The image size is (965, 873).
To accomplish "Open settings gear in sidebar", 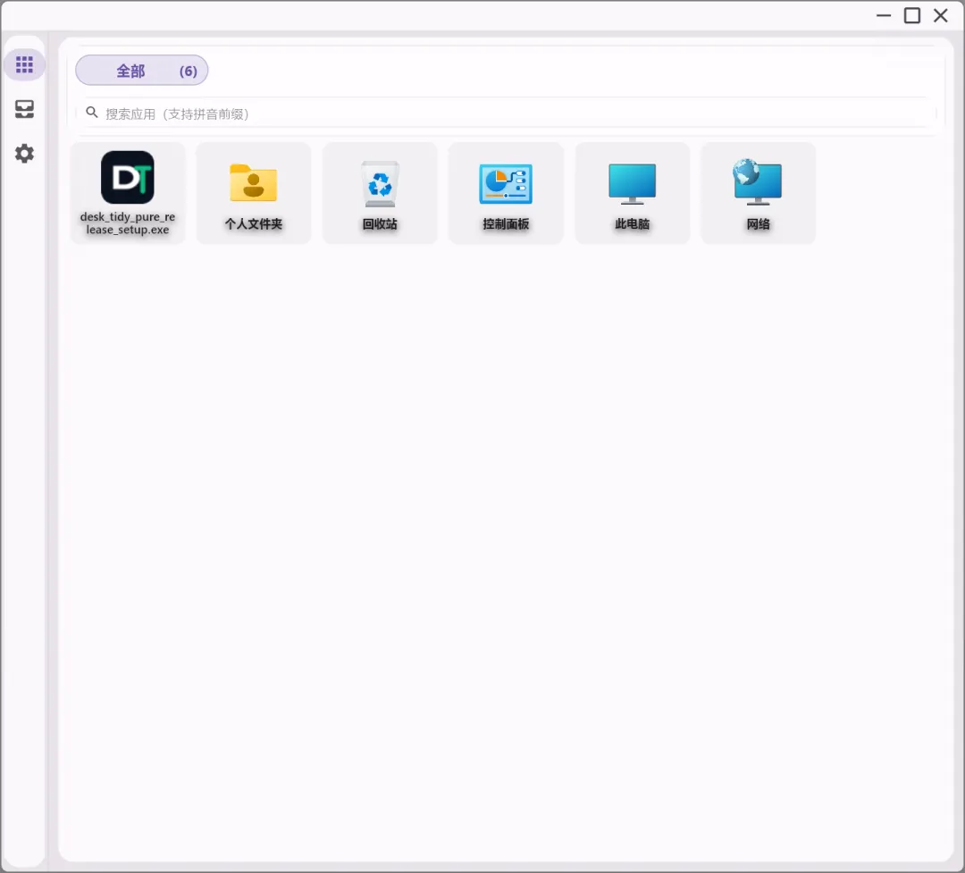I will [24, 154].
